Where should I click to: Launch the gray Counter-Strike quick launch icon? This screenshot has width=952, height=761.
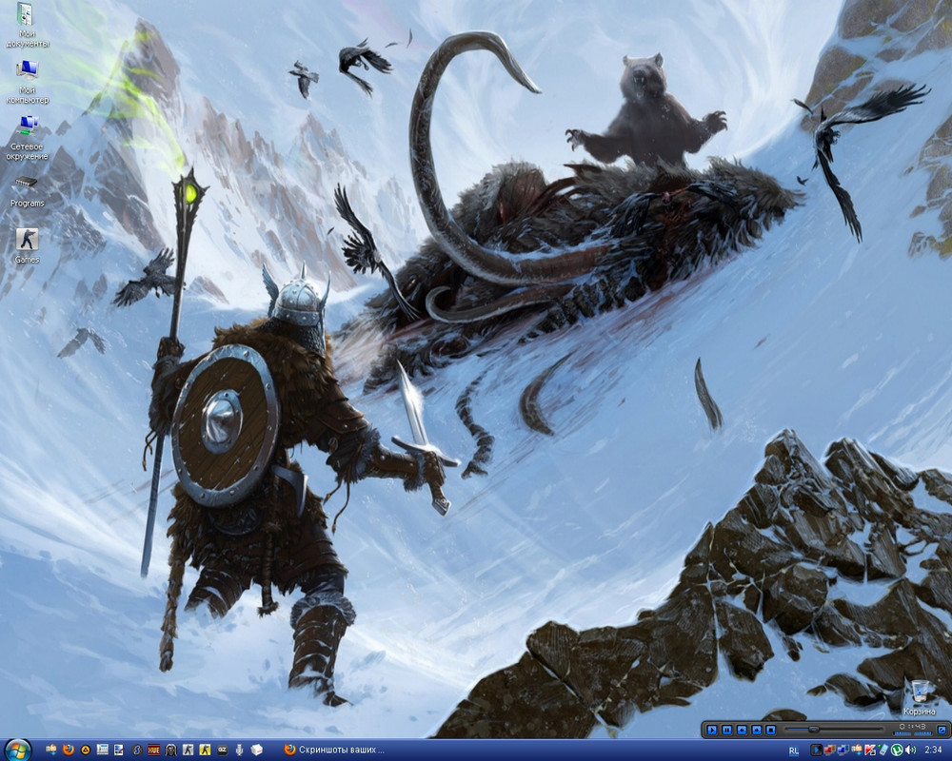tap(188, 751)
